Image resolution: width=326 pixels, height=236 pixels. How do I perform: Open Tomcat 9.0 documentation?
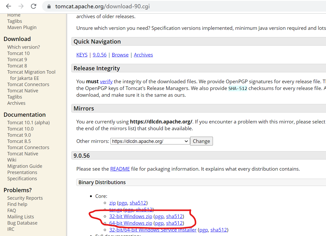point(19,135)
